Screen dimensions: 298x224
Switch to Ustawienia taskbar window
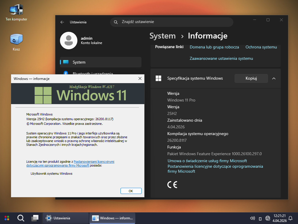coord(66,218)
